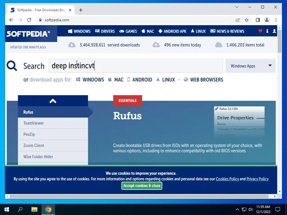Click the browser forward arrow

(20, 20)
